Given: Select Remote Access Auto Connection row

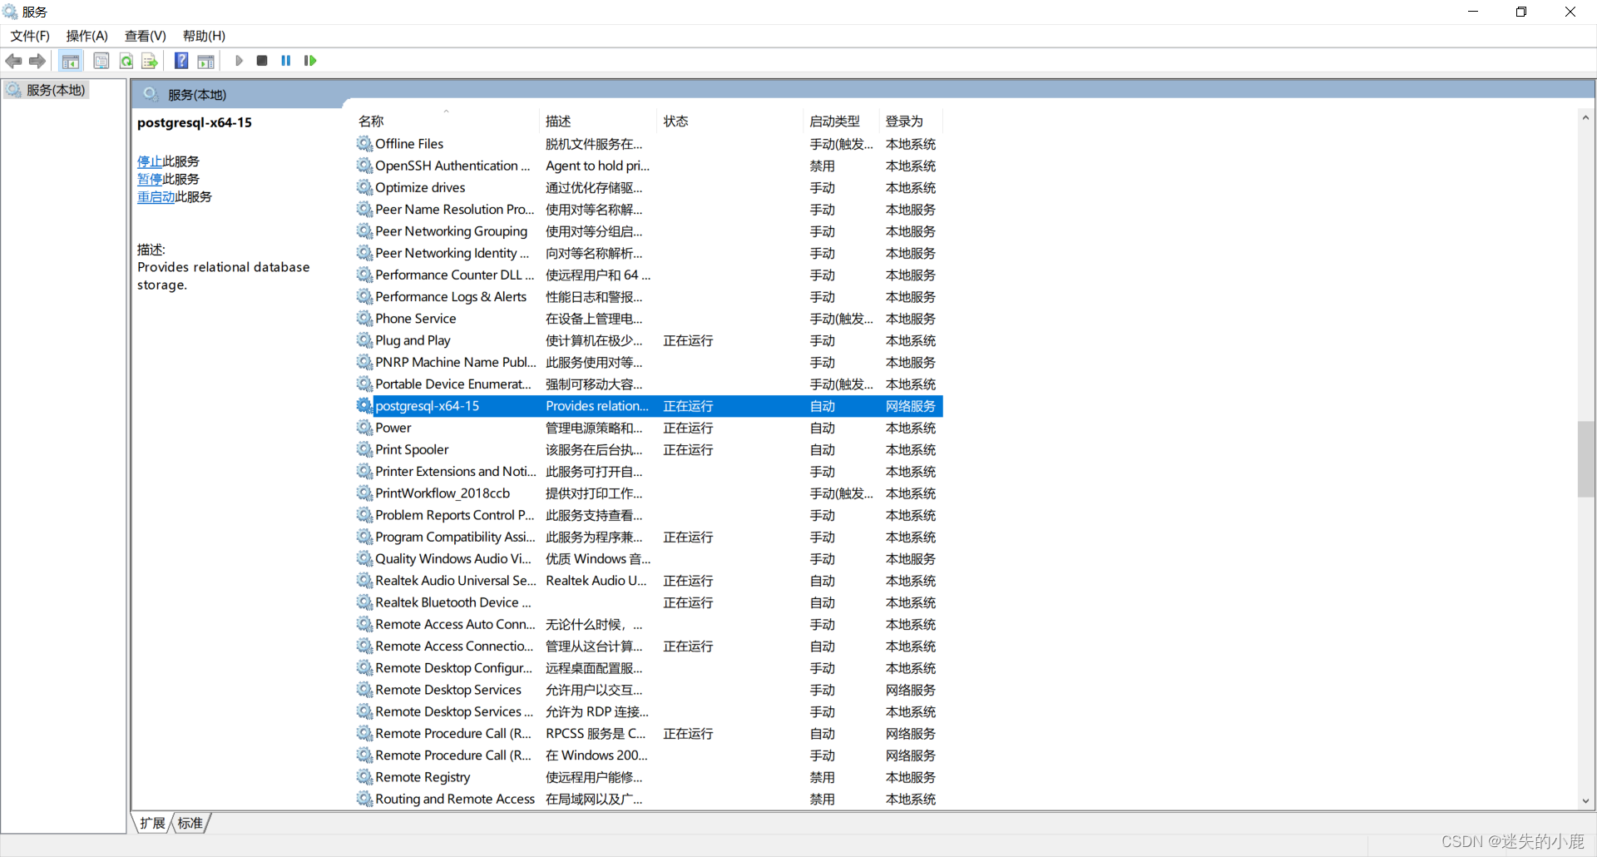Looking at the screenshot, I should (649, 624).
